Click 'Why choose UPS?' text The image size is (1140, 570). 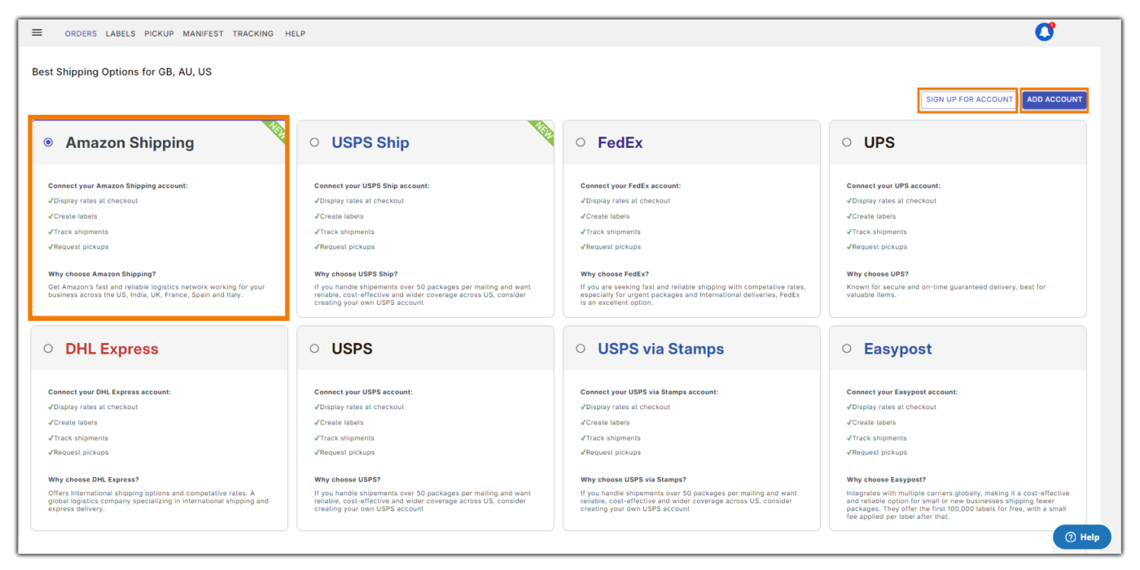878,274
